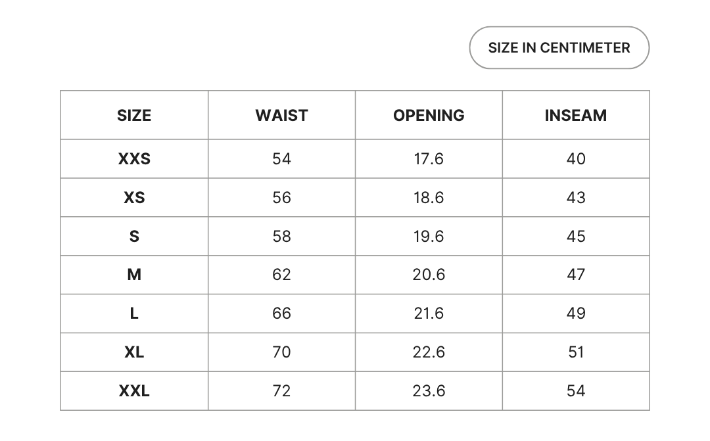Select waist value 62 for M
The image size is (710, 441).
pyautogui.click(x=281, y=275)
